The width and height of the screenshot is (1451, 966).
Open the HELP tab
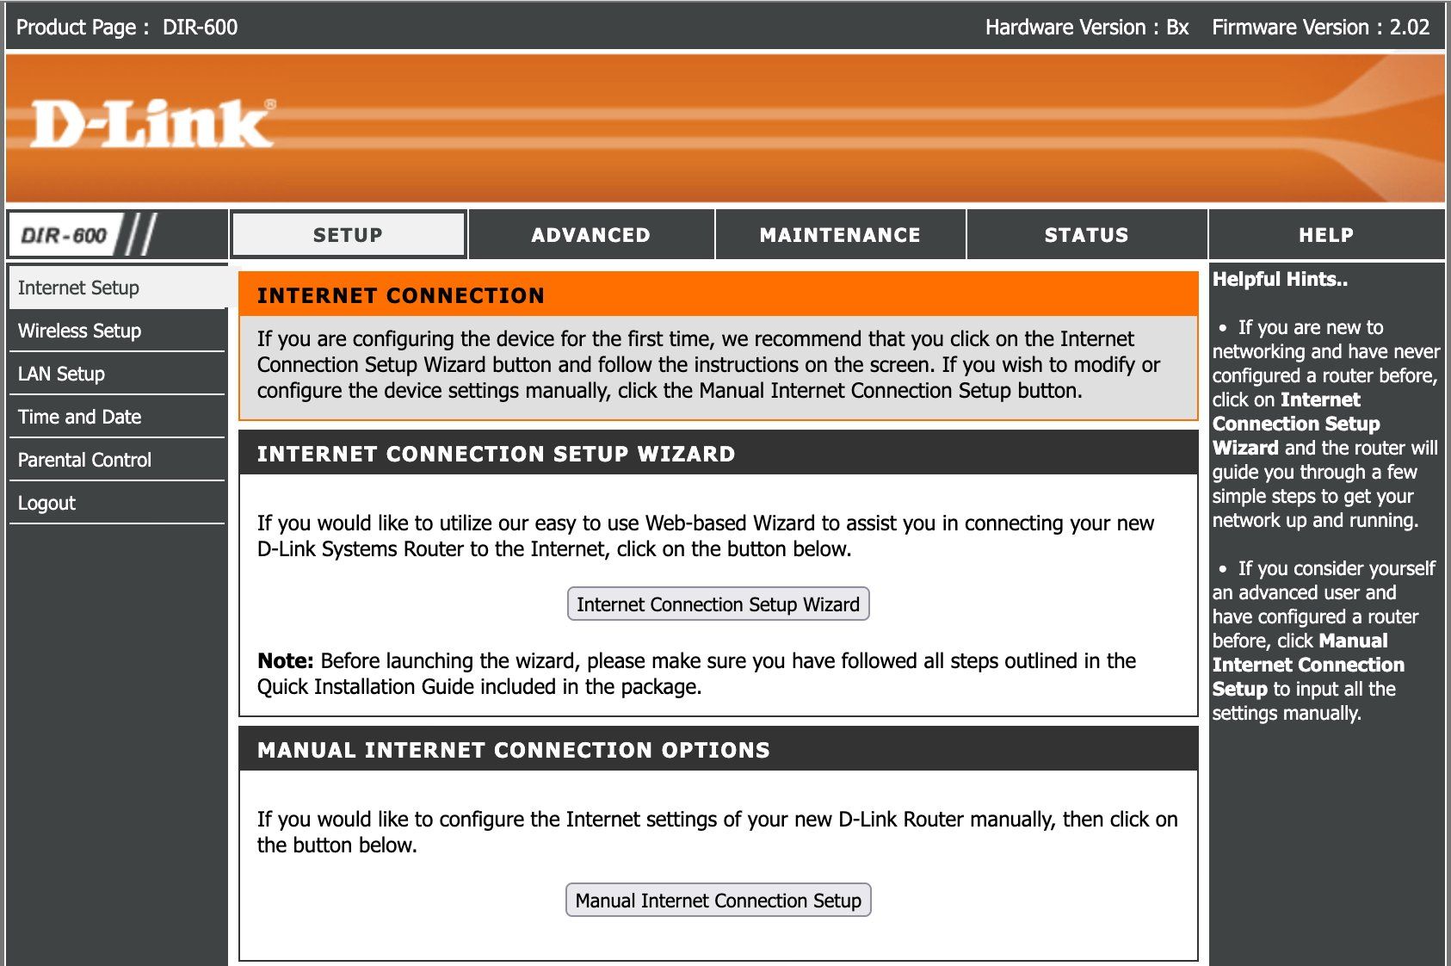(1326, 235)
